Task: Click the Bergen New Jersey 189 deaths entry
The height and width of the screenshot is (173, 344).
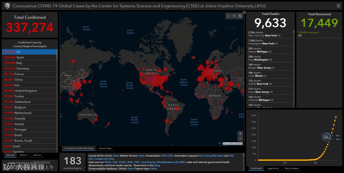Action: click(270, 66)
